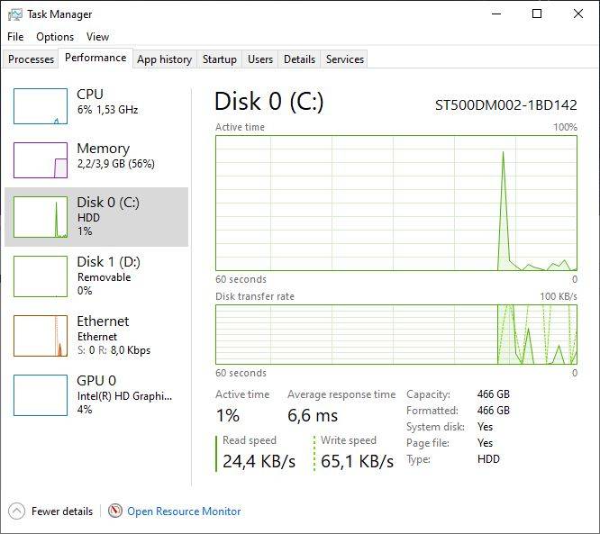
Task: Open Resource Monitor link
Action: 184,511
